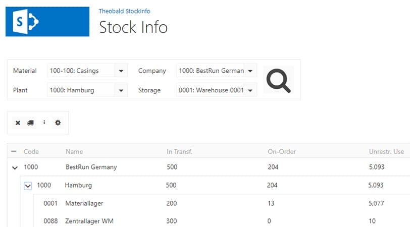Collapse all rows with minus icon

point(14,151)
